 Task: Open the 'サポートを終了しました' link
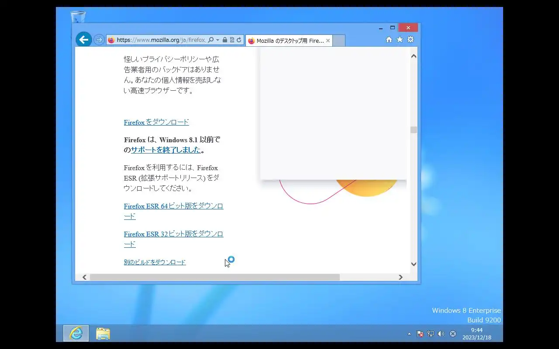(166, 150)
